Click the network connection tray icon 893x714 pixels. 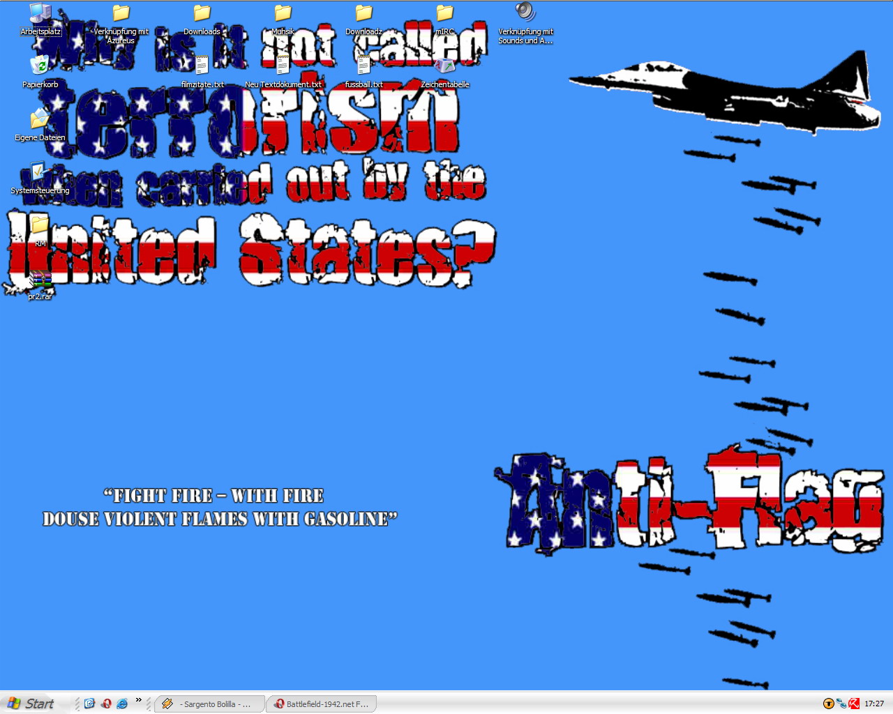[841, 704]
